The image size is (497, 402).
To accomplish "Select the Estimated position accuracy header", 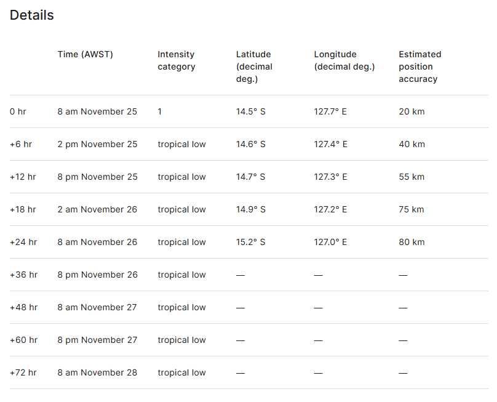I will (420, 66).
